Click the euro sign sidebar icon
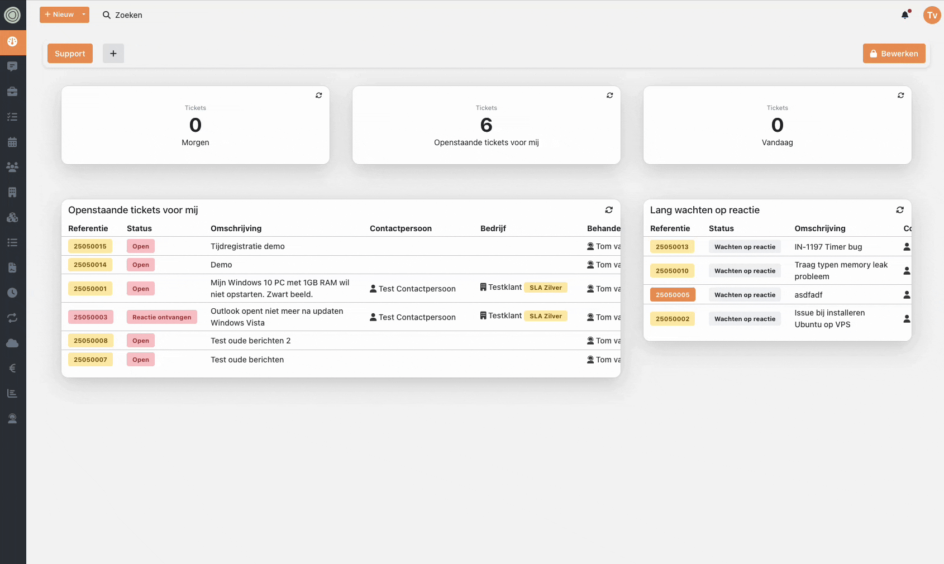944x564 pixels. 12,368
